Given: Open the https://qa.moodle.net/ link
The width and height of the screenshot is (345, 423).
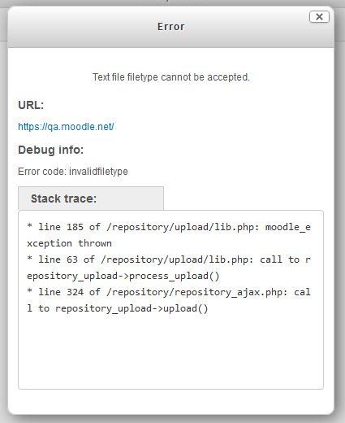Looking at the screenshot, I should tap(66, 127).
